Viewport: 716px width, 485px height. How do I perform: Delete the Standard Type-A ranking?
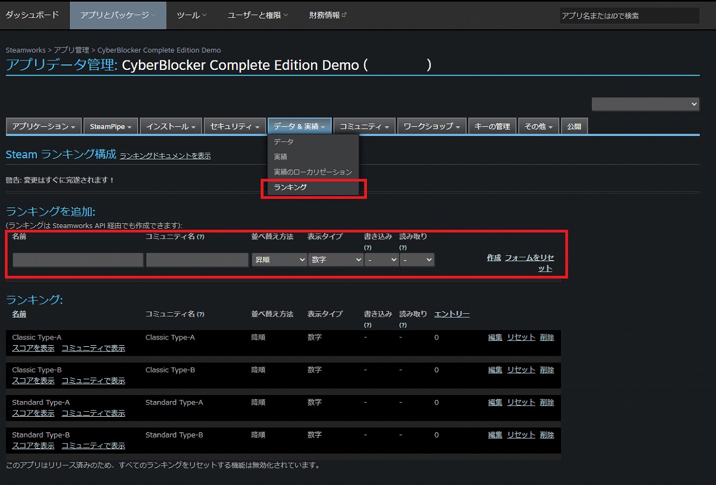point(547,402)
